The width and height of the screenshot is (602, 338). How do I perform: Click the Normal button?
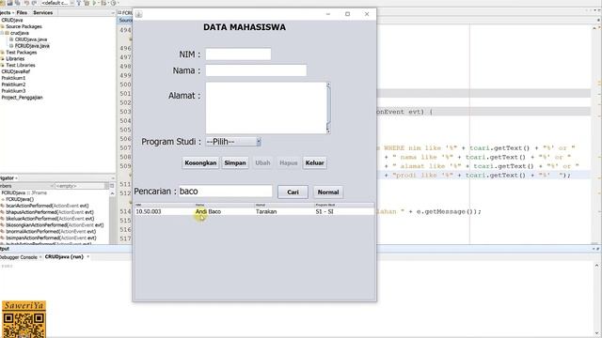pos(328,192)
